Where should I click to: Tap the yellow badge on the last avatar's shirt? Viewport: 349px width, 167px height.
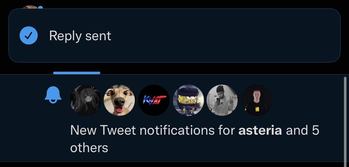click(257, 109)
